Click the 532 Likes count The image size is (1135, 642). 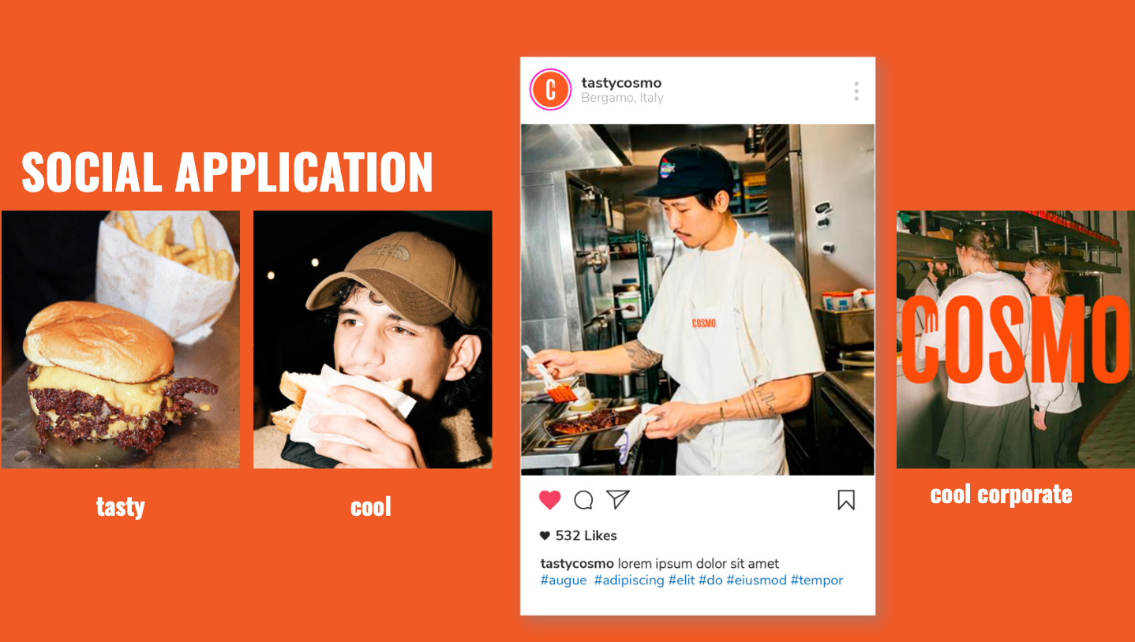pyautogui.click(x=586, y=536)
